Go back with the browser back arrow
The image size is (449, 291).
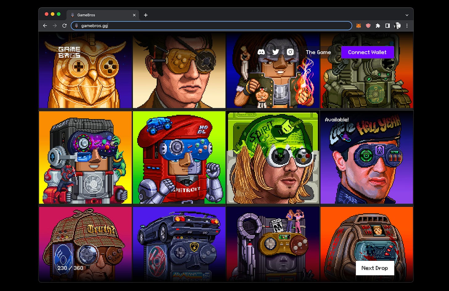(45, 26)
